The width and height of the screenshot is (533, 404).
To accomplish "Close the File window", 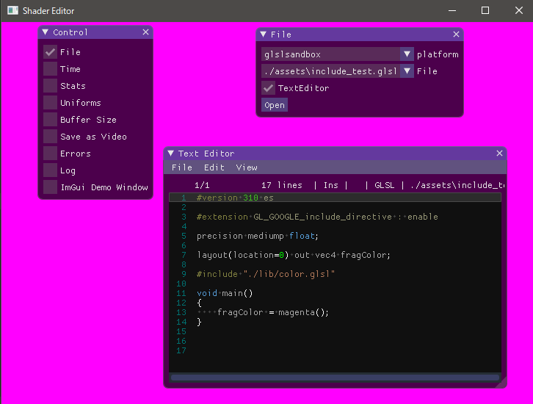I will [456, 34].
